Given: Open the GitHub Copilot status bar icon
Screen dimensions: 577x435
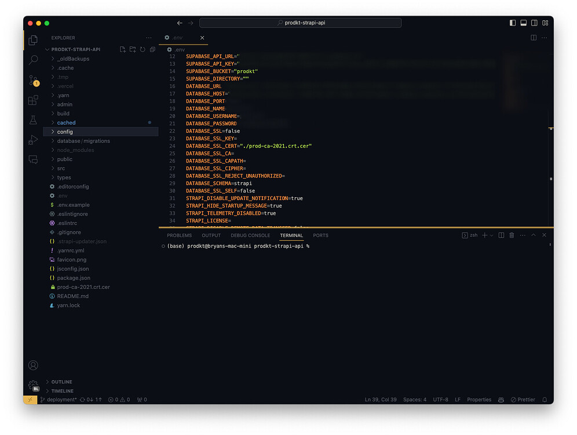Looking at the screenshot, I should (x=501, y=400).
